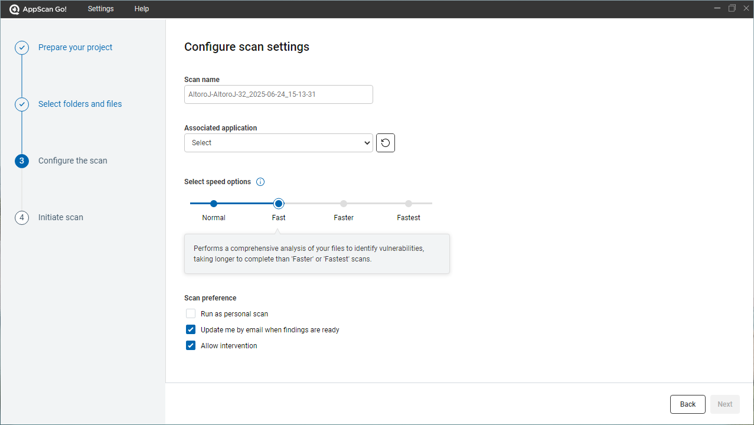754x425 pixels.
Task: Click the Prepare your project checkmark icon
Action: (x=22, y=48)
